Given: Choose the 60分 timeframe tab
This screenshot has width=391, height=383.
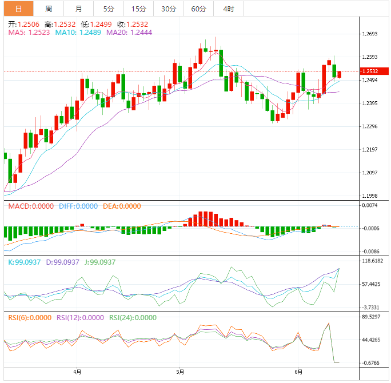Looking at the screenshot, I should (198, 9).
